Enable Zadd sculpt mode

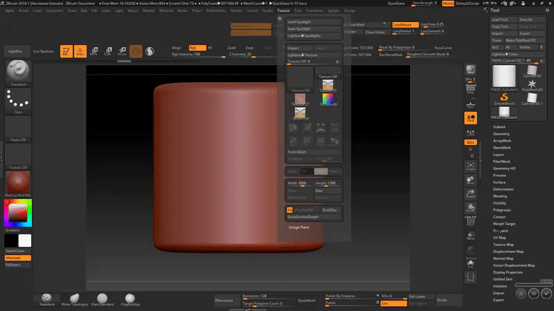click(x=231, y=48)
